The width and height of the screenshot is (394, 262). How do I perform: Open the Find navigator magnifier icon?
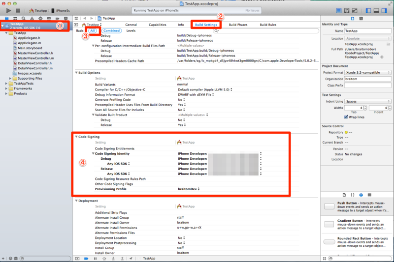point(23,18)
